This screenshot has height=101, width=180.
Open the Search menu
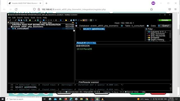[20, 18]
